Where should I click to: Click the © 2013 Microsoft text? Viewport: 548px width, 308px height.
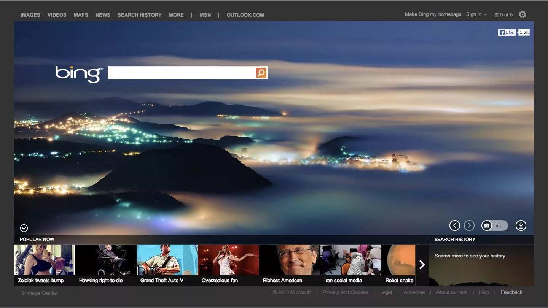pyautogui.click(x=292, y=292)
